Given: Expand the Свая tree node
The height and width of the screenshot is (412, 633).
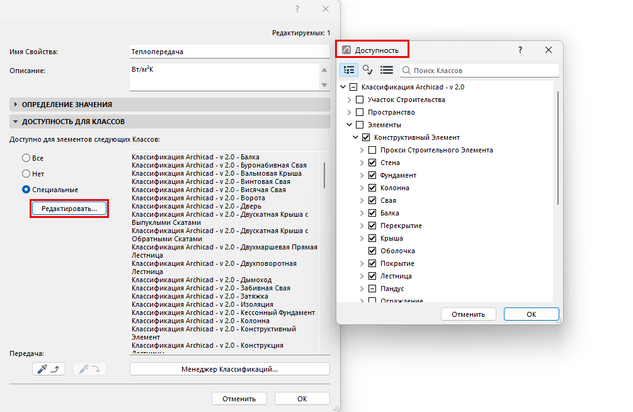Looking at the screenshot, I should (362, 200).
